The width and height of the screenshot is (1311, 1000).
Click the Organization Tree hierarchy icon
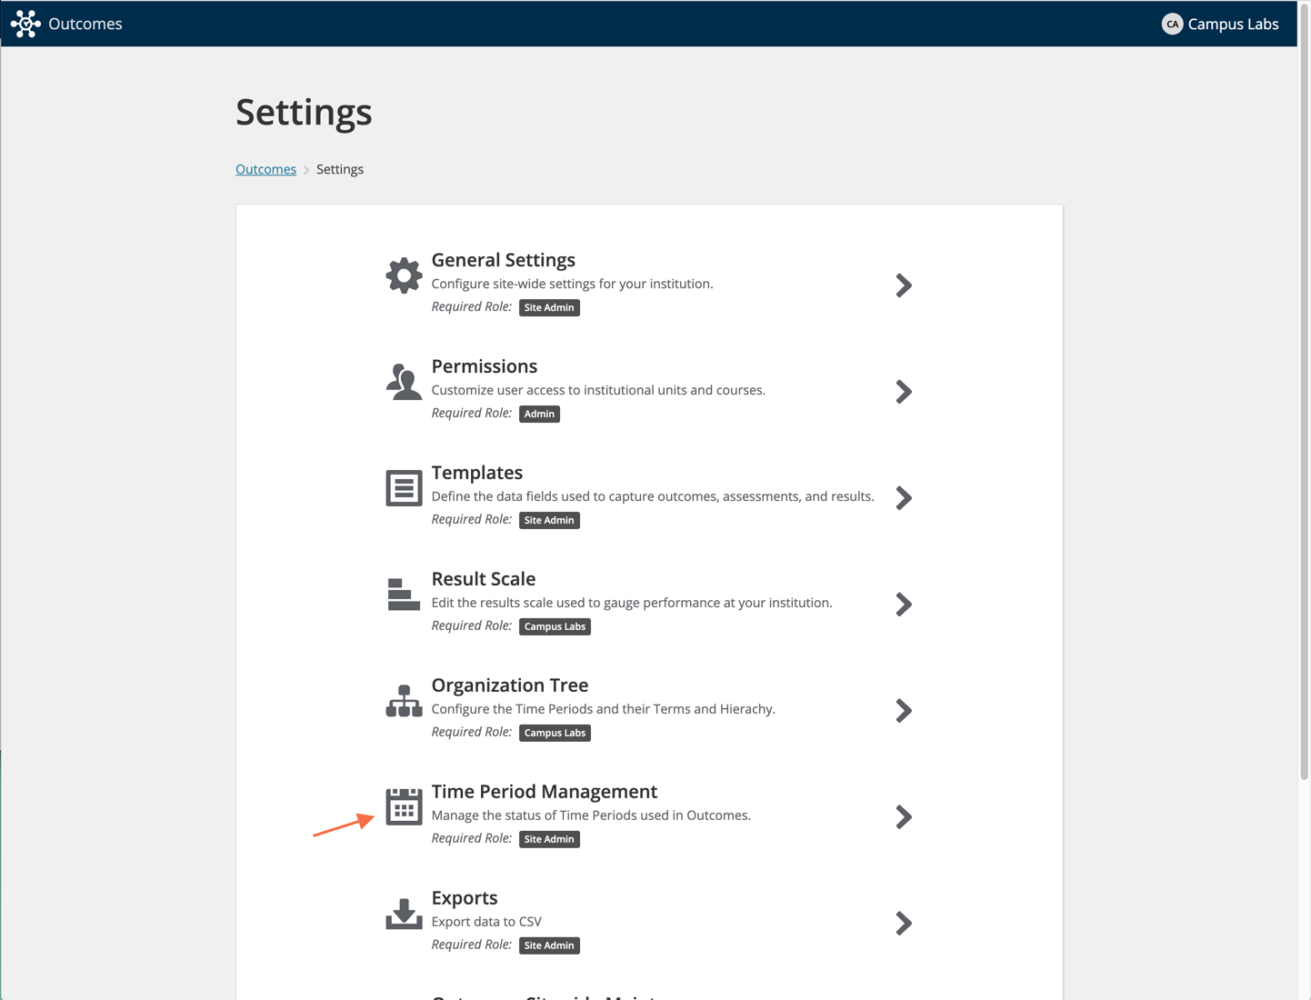(404, 701)
